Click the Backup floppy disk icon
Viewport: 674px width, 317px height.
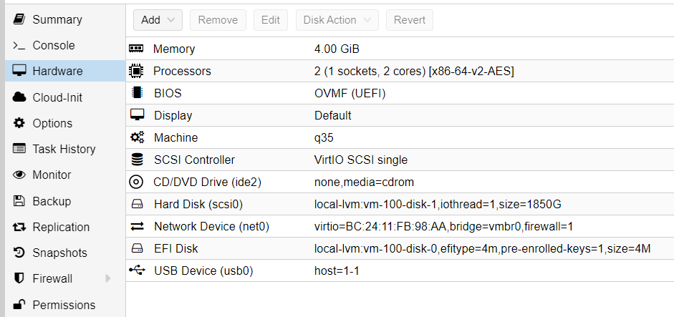(x=19, y=200)
